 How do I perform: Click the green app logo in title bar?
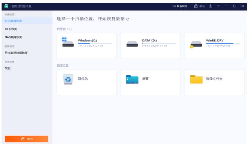(6, 6)
